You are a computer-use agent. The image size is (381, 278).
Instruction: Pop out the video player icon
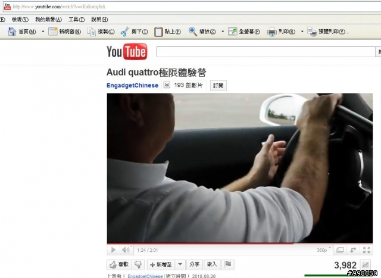click(353, 250)
